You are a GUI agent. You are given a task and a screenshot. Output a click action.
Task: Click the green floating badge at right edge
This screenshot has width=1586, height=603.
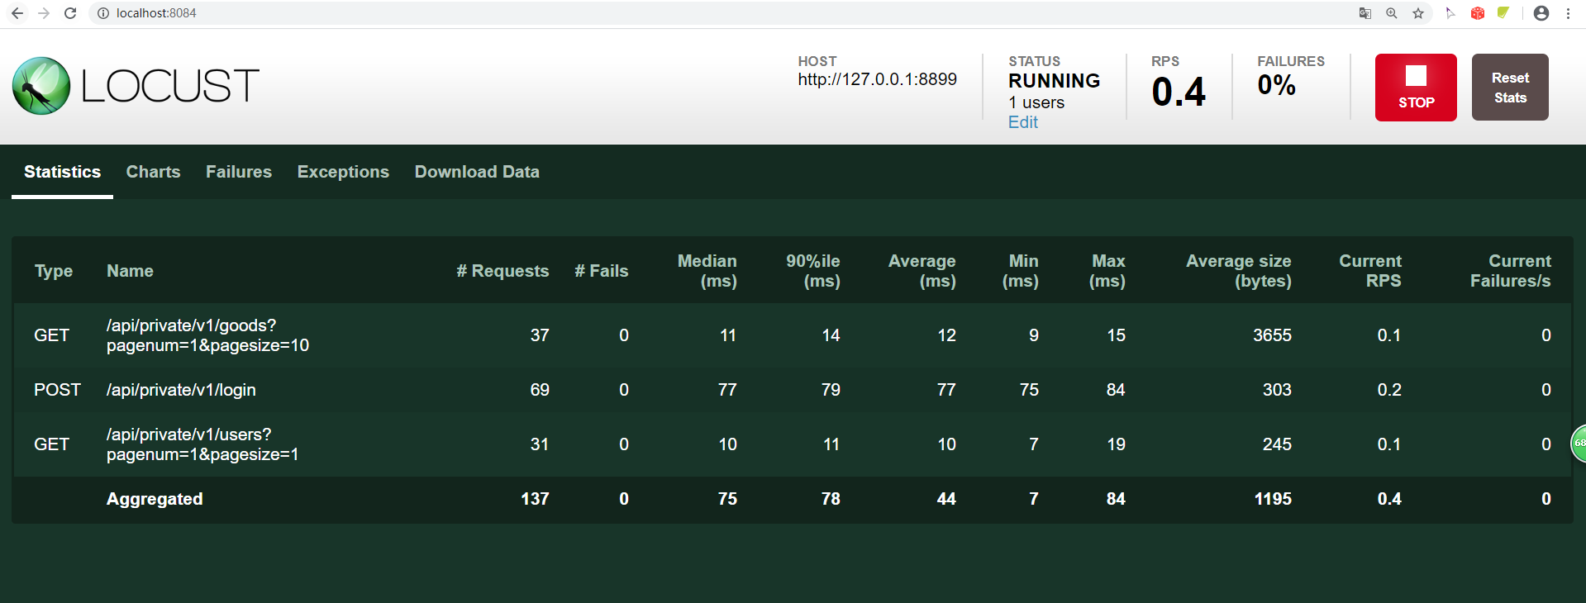point(1578,444)
